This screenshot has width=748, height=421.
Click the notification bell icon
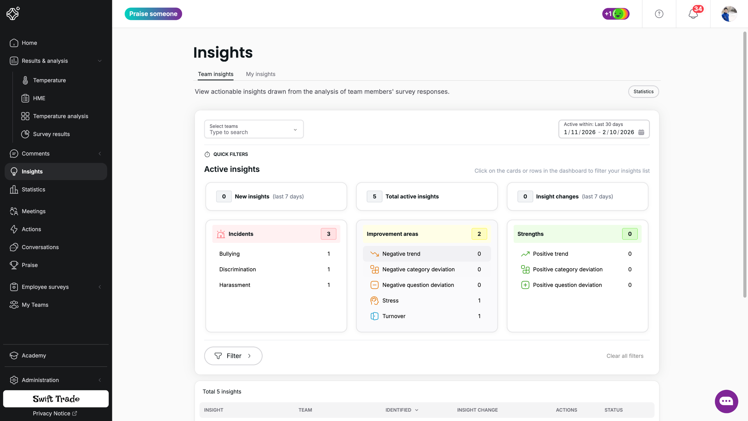point(693,14)
